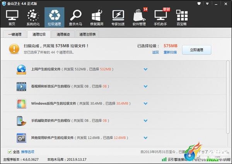
Task: Click the 扫描完成 scan result headline
Action: [x=56, y=46]
